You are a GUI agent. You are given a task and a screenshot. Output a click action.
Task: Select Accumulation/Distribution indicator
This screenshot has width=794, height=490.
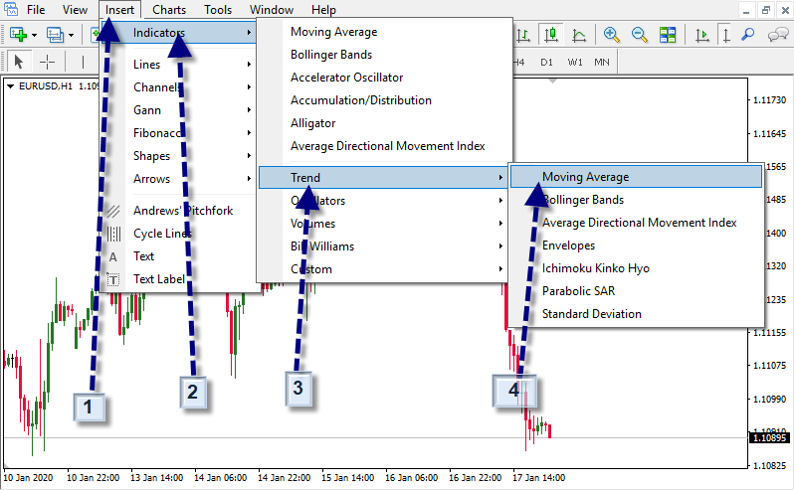pos(384,100)
